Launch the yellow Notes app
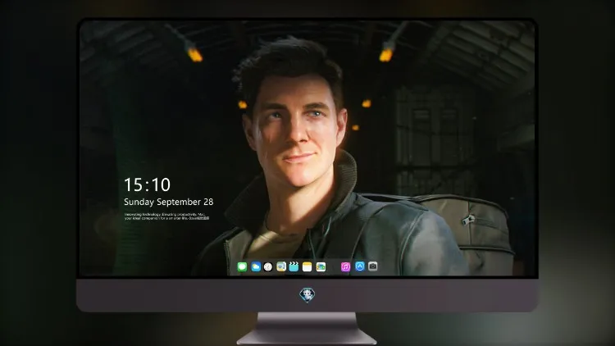615x346 pixels. (x=307, y=266)
